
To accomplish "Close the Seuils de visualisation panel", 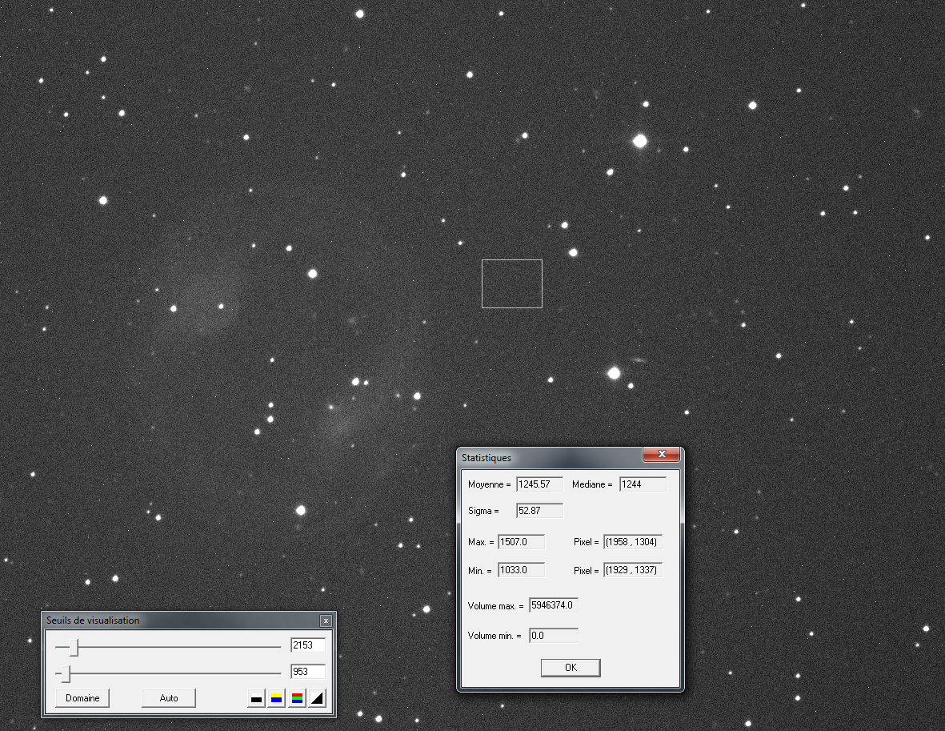I will tap(326, 621).
